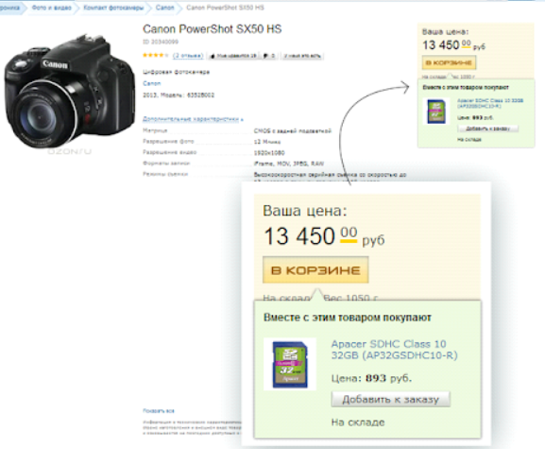Image resolution: width=545 pixels, height=449 pixels.
Task: Open the reviews link beside the stars
Action: click(188, 56)
